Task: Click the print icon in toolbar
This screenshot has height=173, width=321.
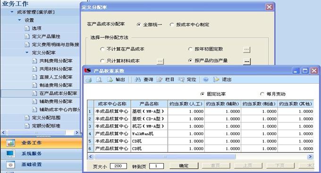Action: coord(89,80)
